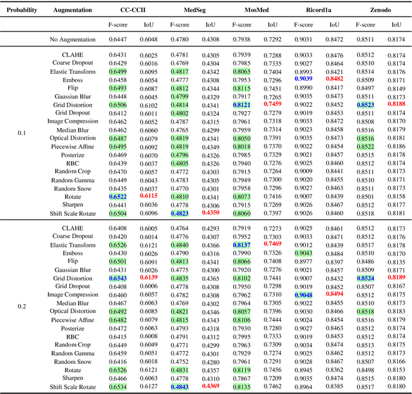The image size is (412, 394).
Task: Select blue 0.6522 Rotate F-score value
Action: pos(118,197)
